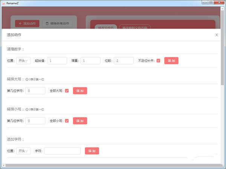The image size is (226, 169).
Task: Focus the 增量 input field
Action: point(90,61)
